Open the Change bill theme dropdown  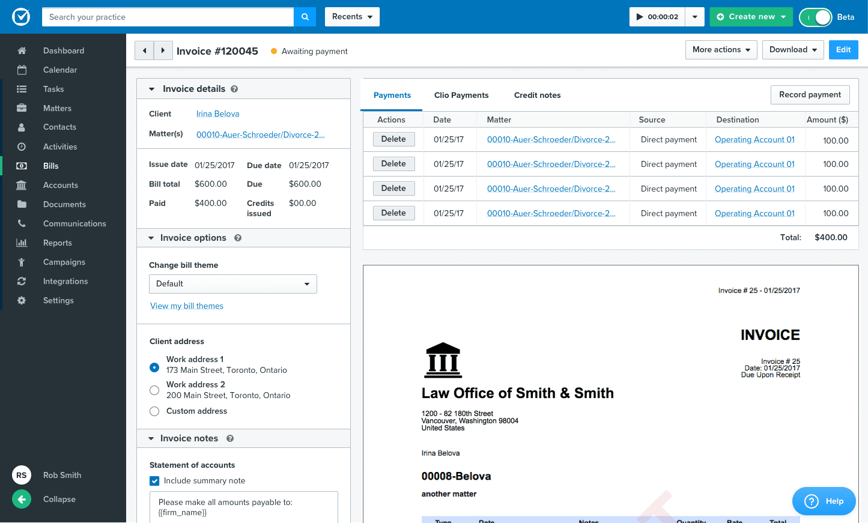[232, 283]
